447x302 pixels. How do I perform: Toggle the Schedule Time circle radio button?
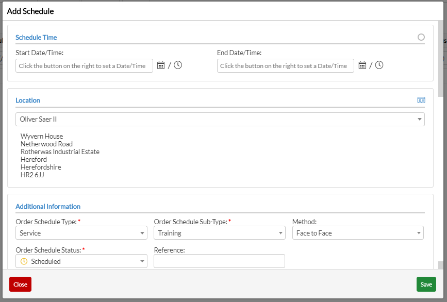(421, 37)
